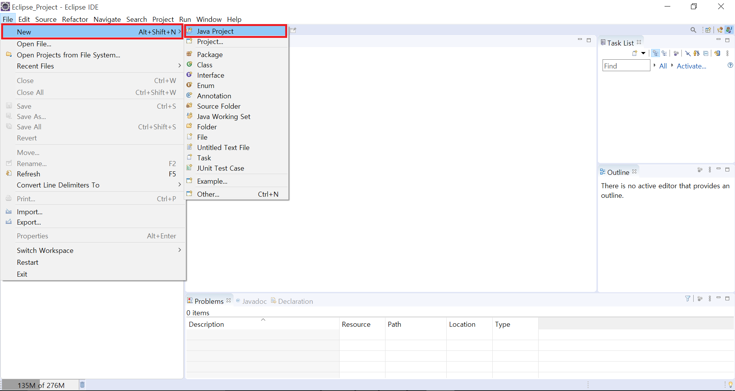
Task: Toggle Hide Completed Tasks icon
Action: (x=688, y=54)
